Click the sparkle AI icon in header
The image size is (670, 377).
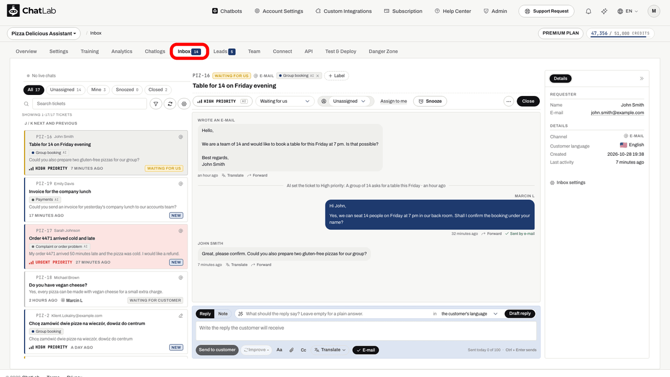point(604,11)
